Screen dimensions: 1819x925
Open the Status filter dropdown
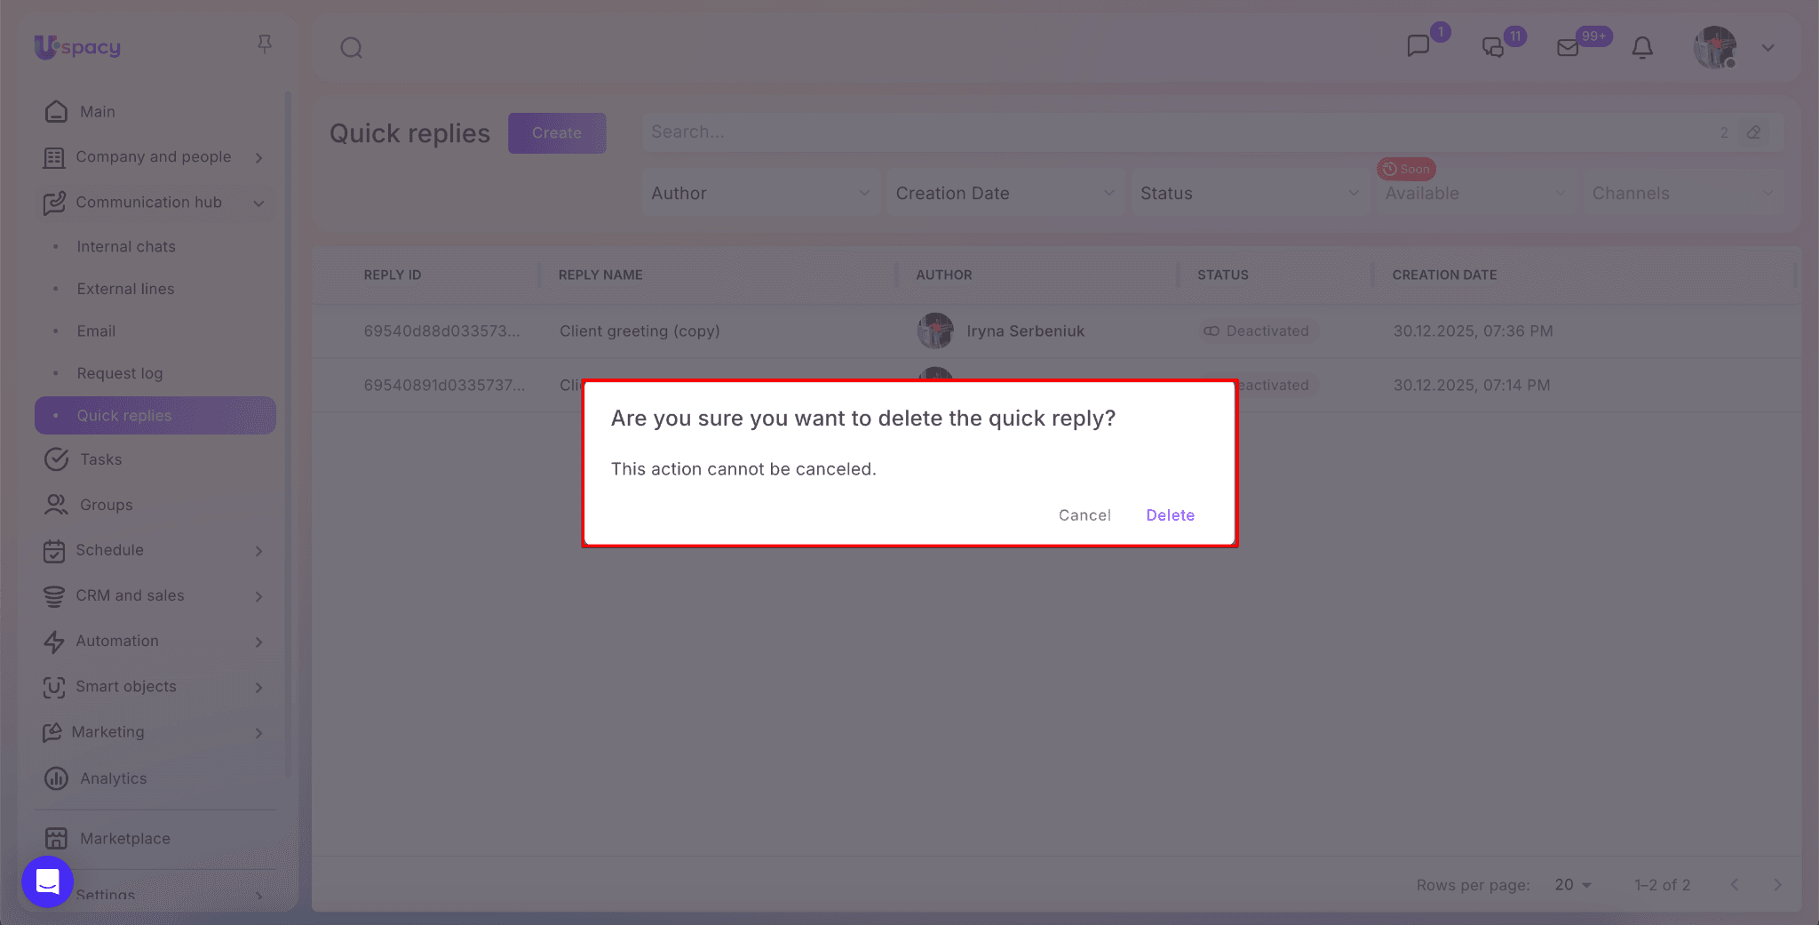pyautogui.click(x=1249, y=194)
